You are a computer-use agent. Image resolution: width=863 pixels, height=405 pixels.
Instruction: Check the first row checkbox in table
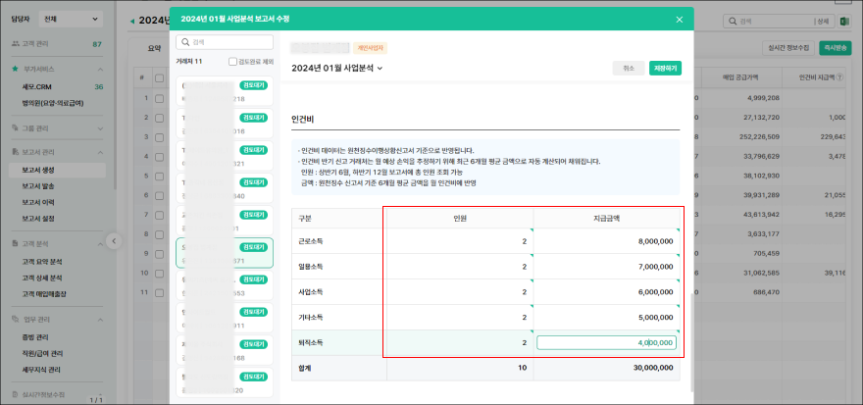point(159,98)
